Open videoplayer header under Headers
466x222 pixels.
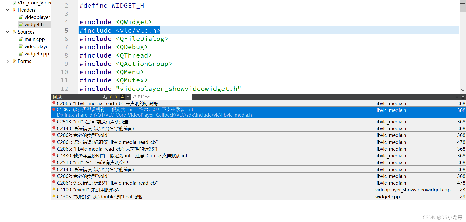tap(37, 17)
